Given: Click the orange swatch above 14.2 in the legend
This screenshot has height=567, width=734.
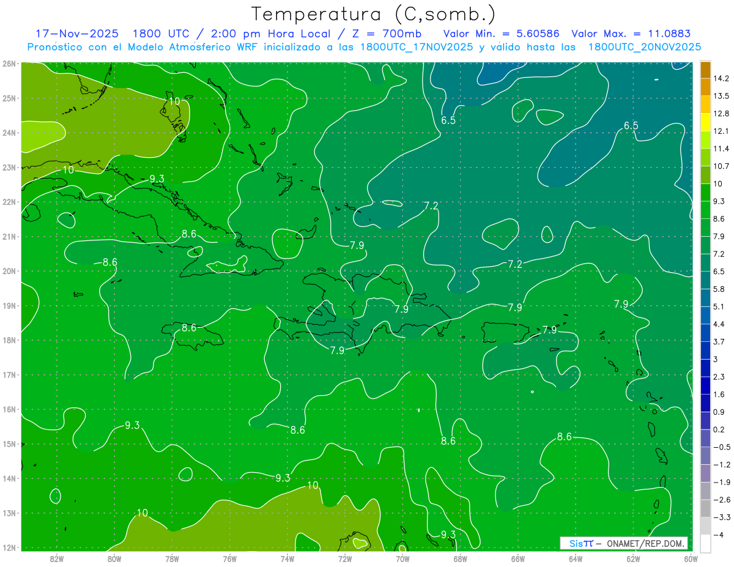Looking at the screenshot, I should coord(705,70).
